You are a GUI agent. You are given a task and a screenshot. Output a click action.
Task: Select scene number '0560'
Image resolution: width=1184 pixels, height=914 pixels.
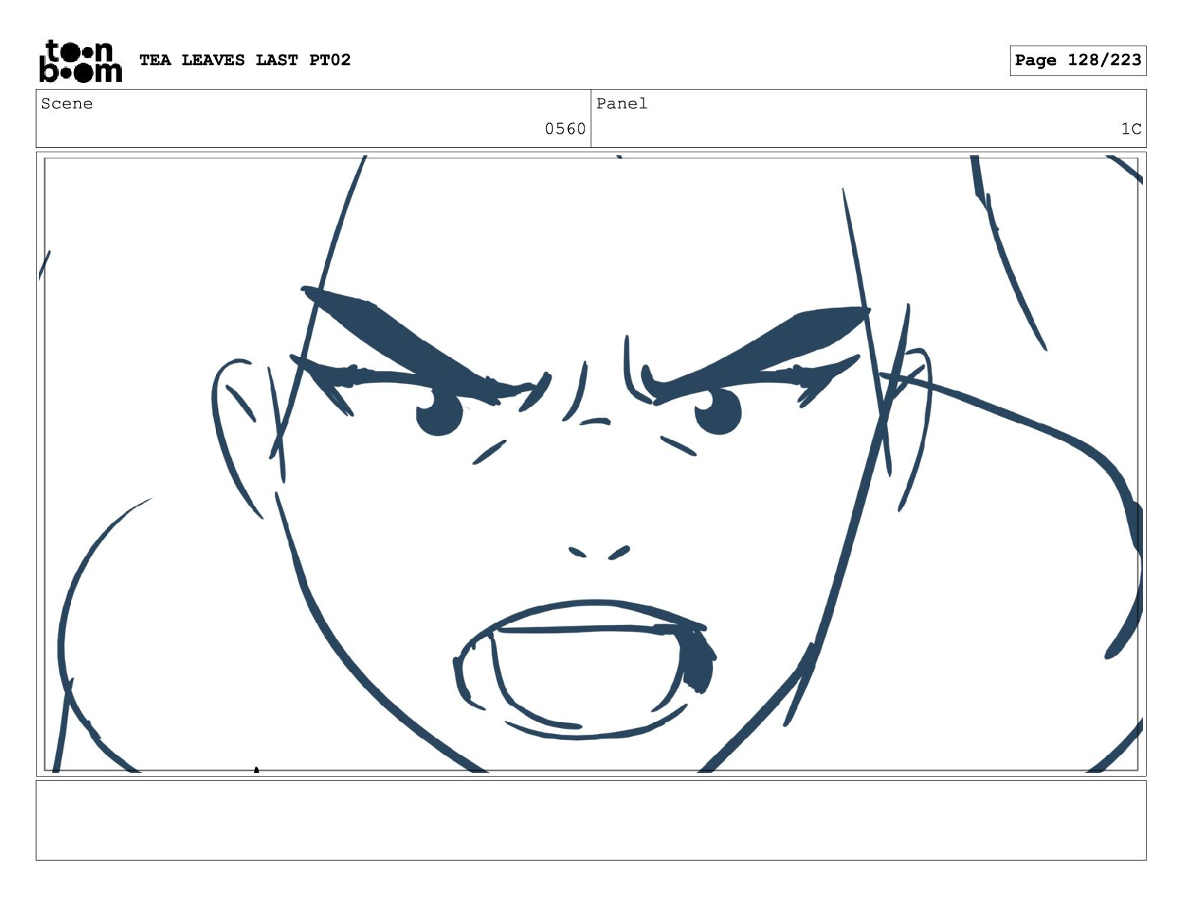565,129
